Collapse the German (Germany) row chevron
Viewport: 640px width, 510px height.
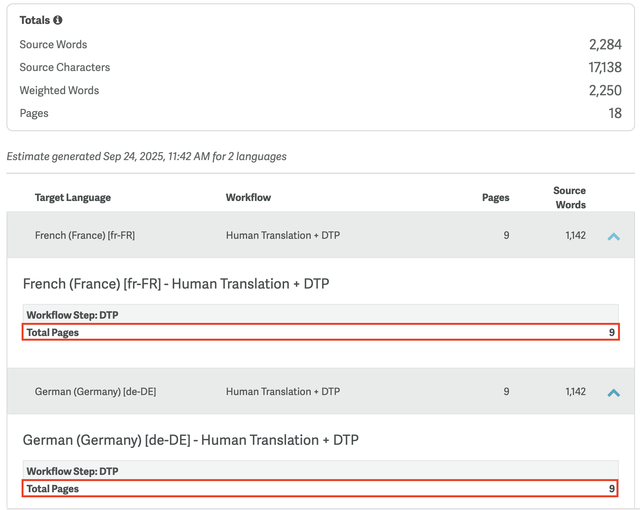[x=613, y=393]
